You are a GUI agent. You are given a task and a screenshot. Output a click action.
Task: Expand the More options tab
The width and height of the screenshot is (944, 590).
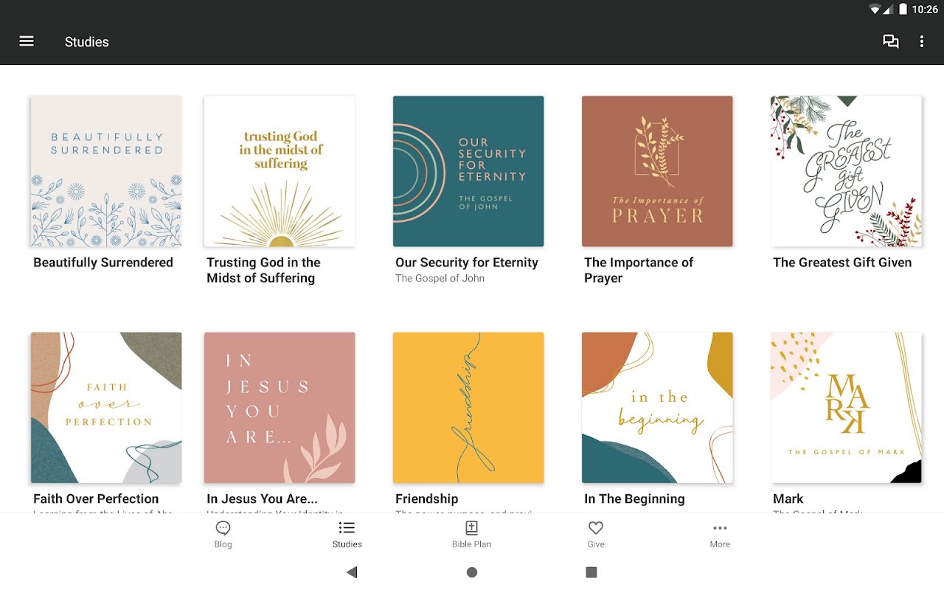click(x=720, y=535)
